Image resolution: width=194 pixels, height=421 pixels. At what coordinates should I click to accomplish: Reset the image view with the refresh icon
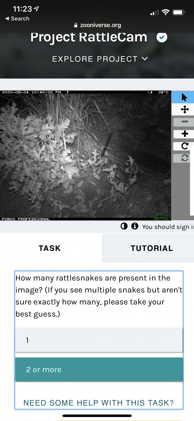184,158
